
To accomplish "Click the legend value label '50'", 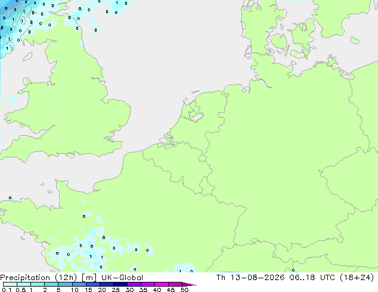I will pos(185,290).
